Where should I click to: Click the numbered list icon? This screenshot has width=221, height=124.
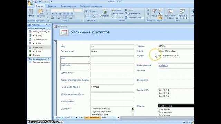[86, 16]
